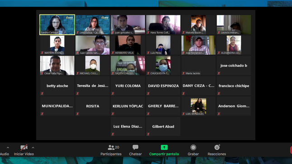Screen dimensions: 292x164
Task: Select Sandra Carbajal's video tile
Action: [x=57, y=25]
